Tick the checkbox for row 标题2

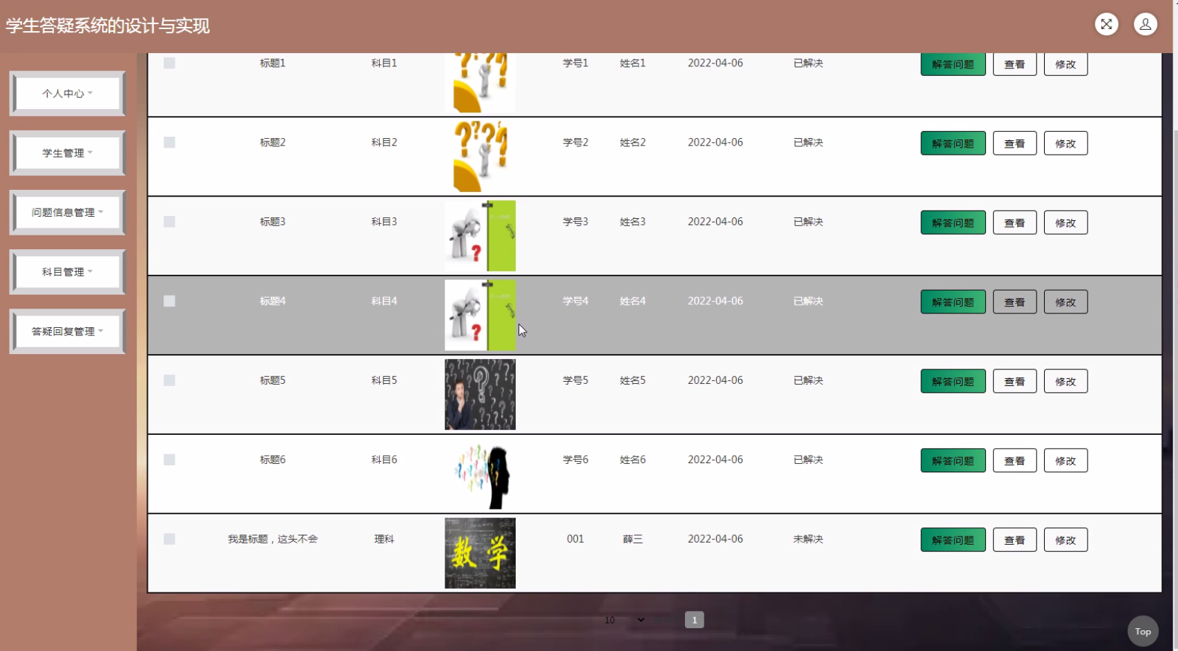[169, 142]
